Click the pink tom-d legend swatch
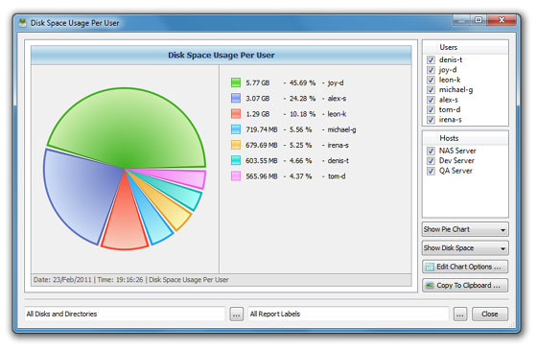 [x=236, y=176]
